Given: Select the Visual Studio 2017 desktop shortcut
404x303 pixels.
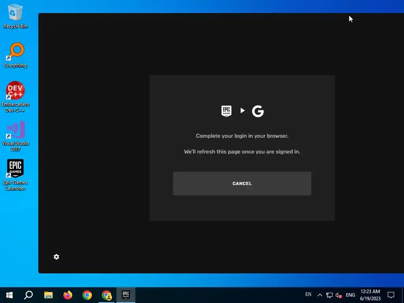Looking at the screenshot, I should click(x=15, y=136).
